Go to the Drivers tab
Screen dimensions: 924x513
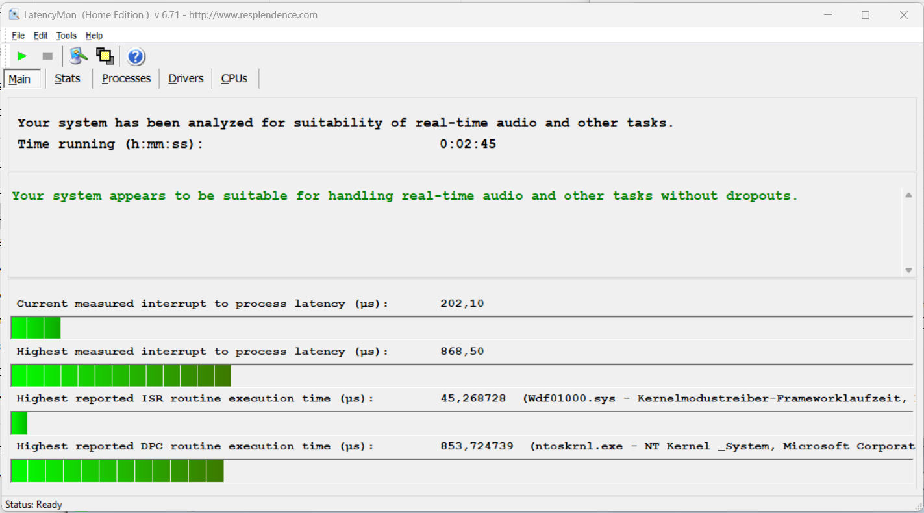tap(186, 78)
